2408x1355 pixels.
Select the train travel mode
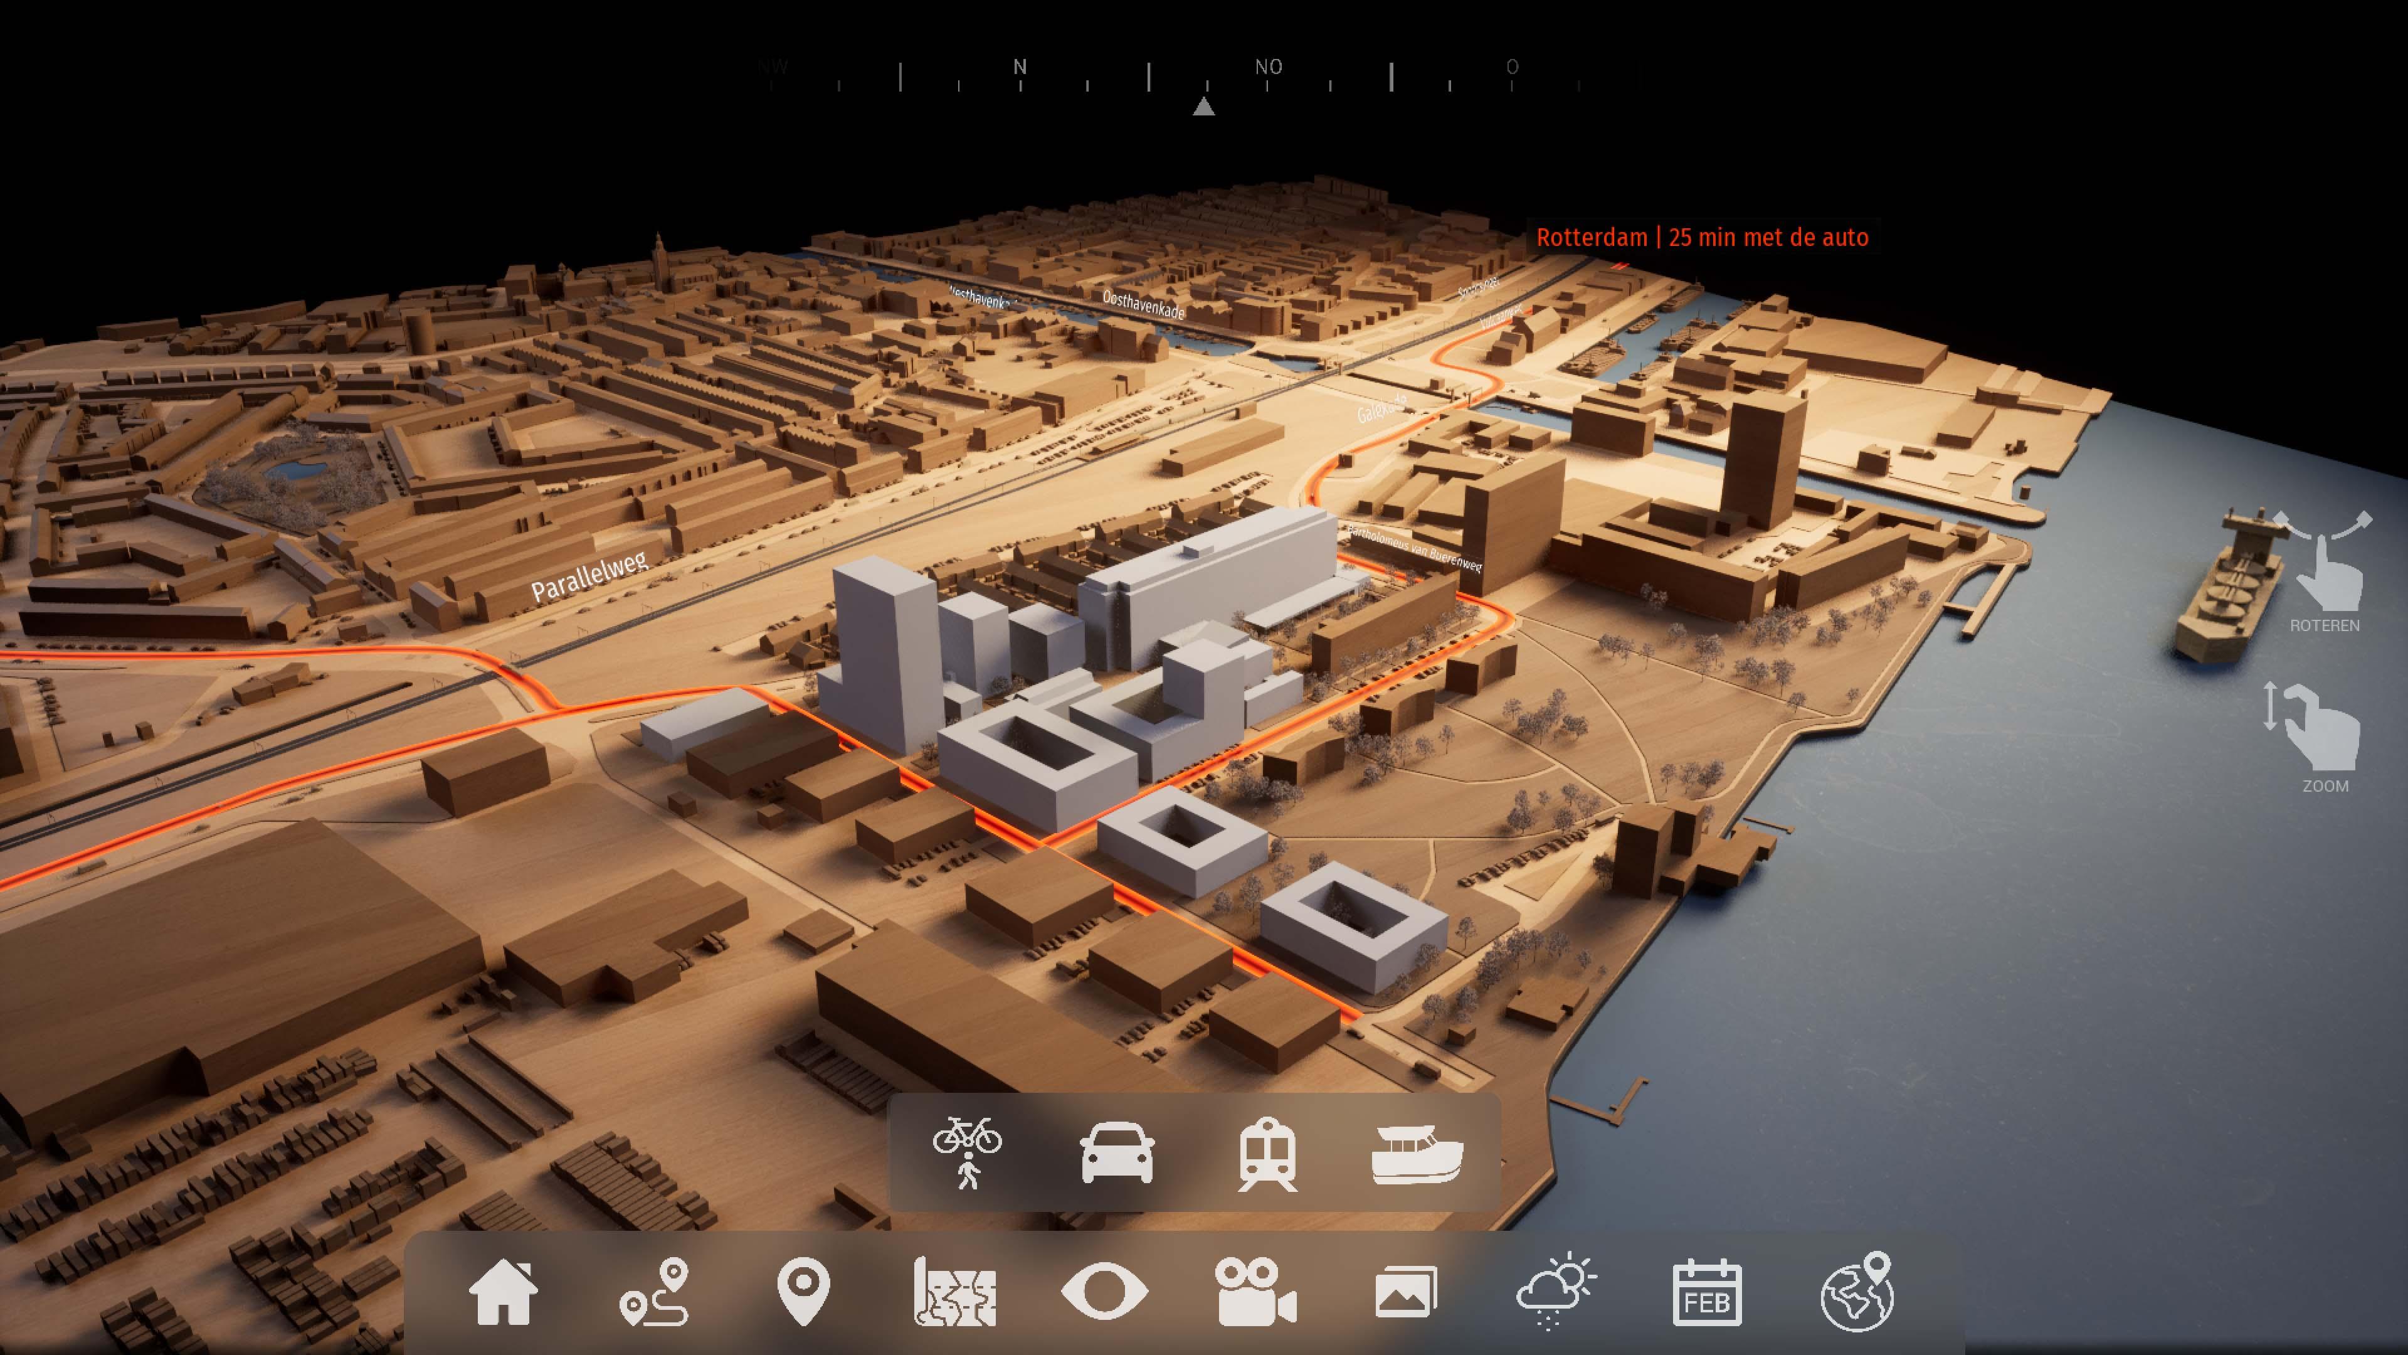1267,1153
